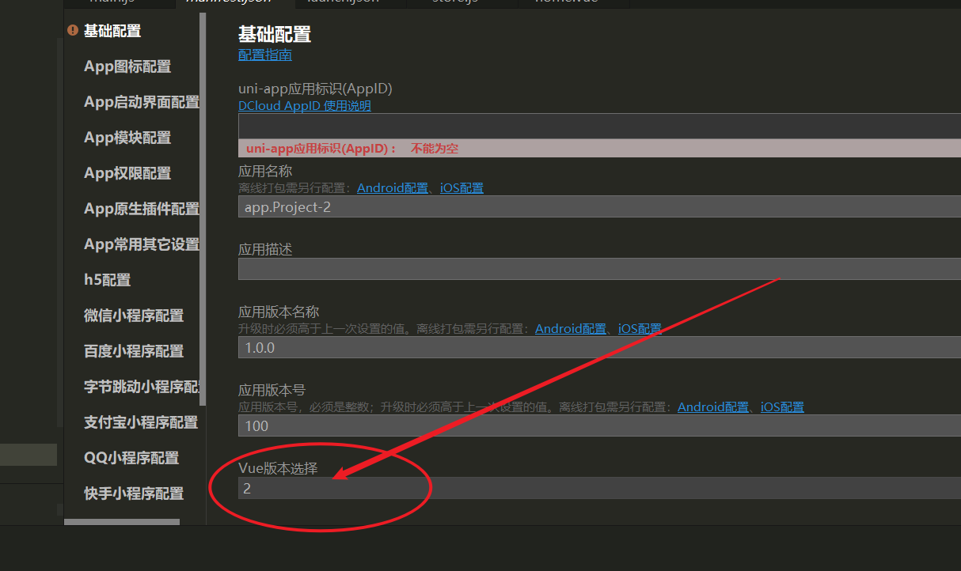Image resolution: width=961 pixels, height=571 pixels.
Task: Open iOS配置 link under 应用版本名称
Action: click(640, 329)
